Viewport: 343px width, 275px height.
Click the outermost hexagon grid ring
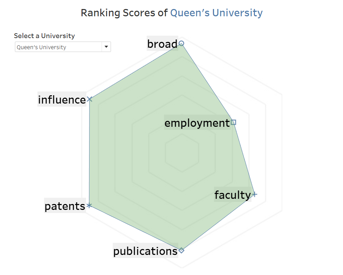point(282,153)
